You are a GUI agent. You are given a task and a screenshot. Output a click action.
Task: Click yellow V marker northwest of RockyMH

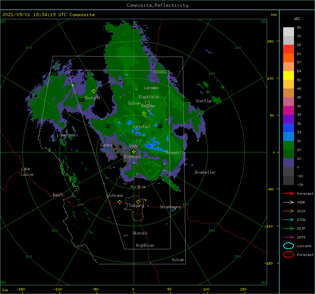click(72, 86)
